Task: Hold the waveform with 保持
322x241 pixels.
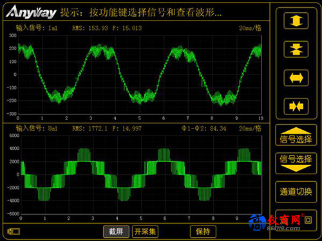Action: click(x=203, y=231)
